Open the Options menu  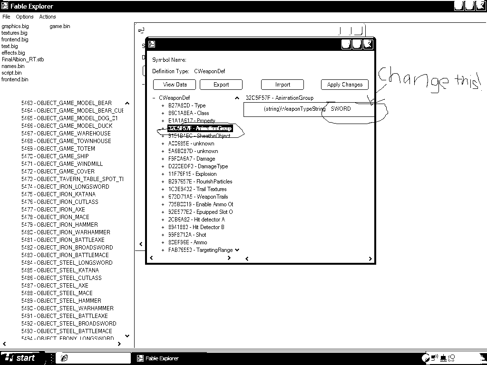[x=25, y=17]
